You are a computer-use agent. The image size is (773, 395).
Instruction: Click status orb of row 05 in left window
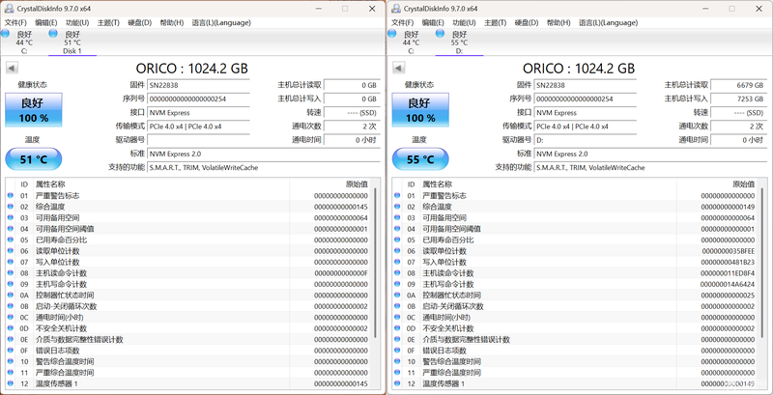tap(11, 240)
